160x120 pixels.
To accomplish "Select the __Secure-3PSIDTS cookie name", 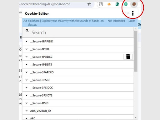I will point(41,95).
